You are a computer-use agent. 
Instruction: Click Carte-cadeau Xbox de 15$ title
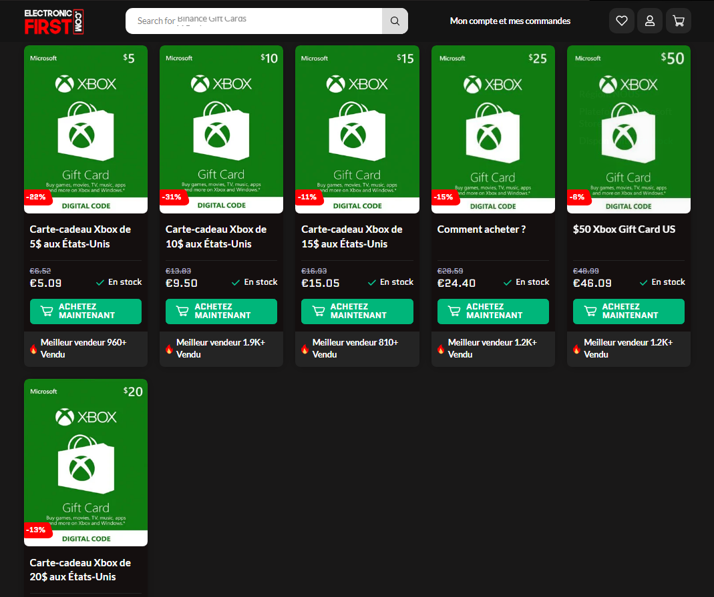click(x=351, y=236)
